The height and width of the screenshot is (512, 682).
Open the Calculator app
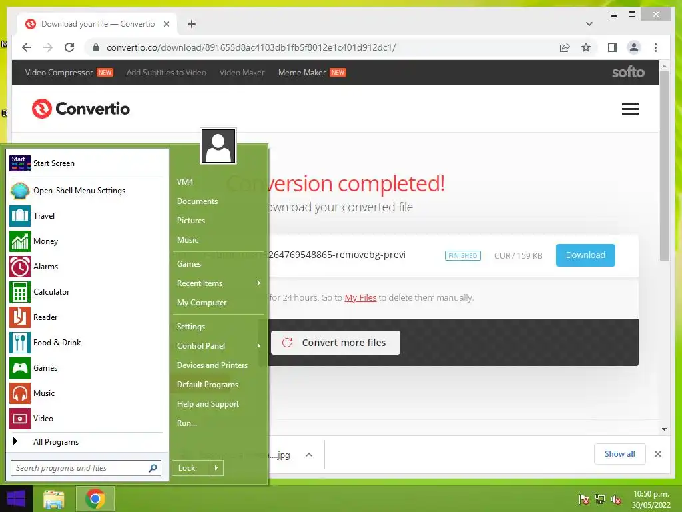51,292
